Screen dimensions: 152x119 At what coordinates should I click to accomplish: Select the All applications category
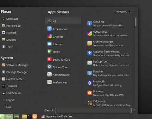(x=63, y=21)
